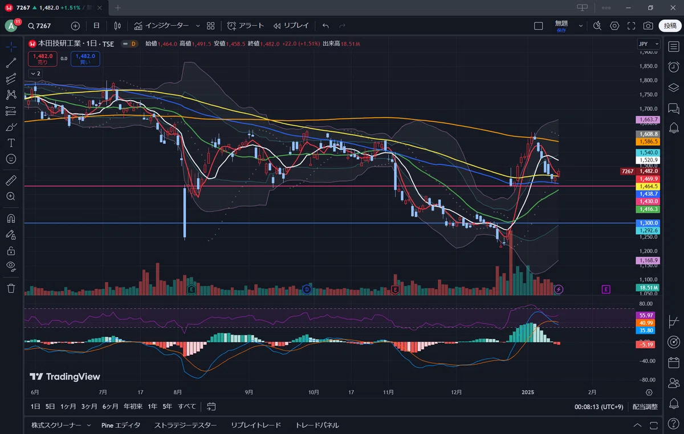Open the Fibonacci and pitchfork tools
Image resolution: width=684 pixels, height=434 pixels.
[x=11, y=78]
